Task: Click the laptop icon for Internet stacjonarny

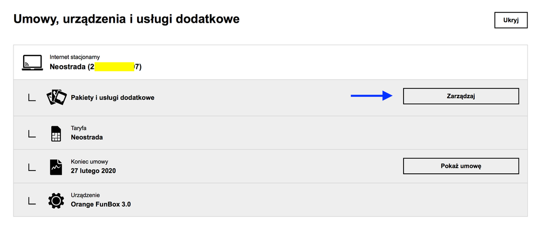Action: click(32, 62)
